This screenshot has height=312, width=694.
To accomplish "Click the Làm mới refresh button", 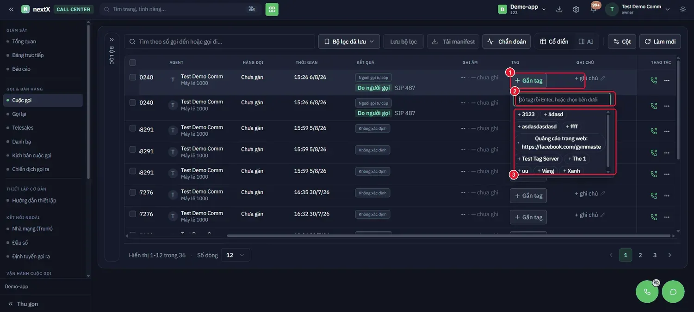I will point(660,42).
